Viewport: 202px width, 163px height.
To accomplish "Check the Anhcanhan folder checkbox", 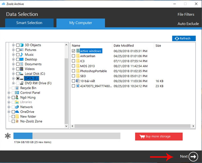I will pyautogui.click(x=73, y=56).
